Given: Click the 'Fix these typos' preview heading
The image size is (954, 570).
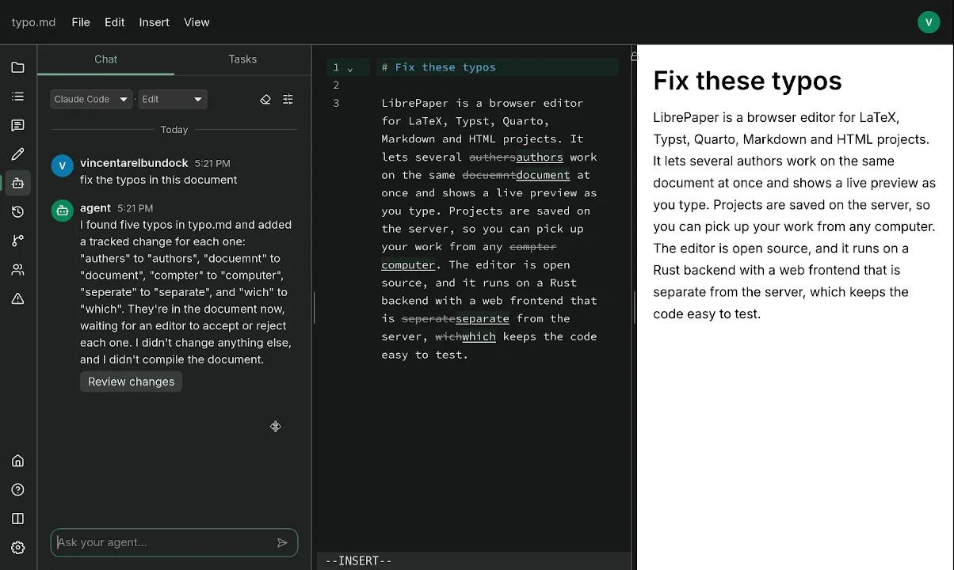Looking at the screenshot, I should [747, 81].
